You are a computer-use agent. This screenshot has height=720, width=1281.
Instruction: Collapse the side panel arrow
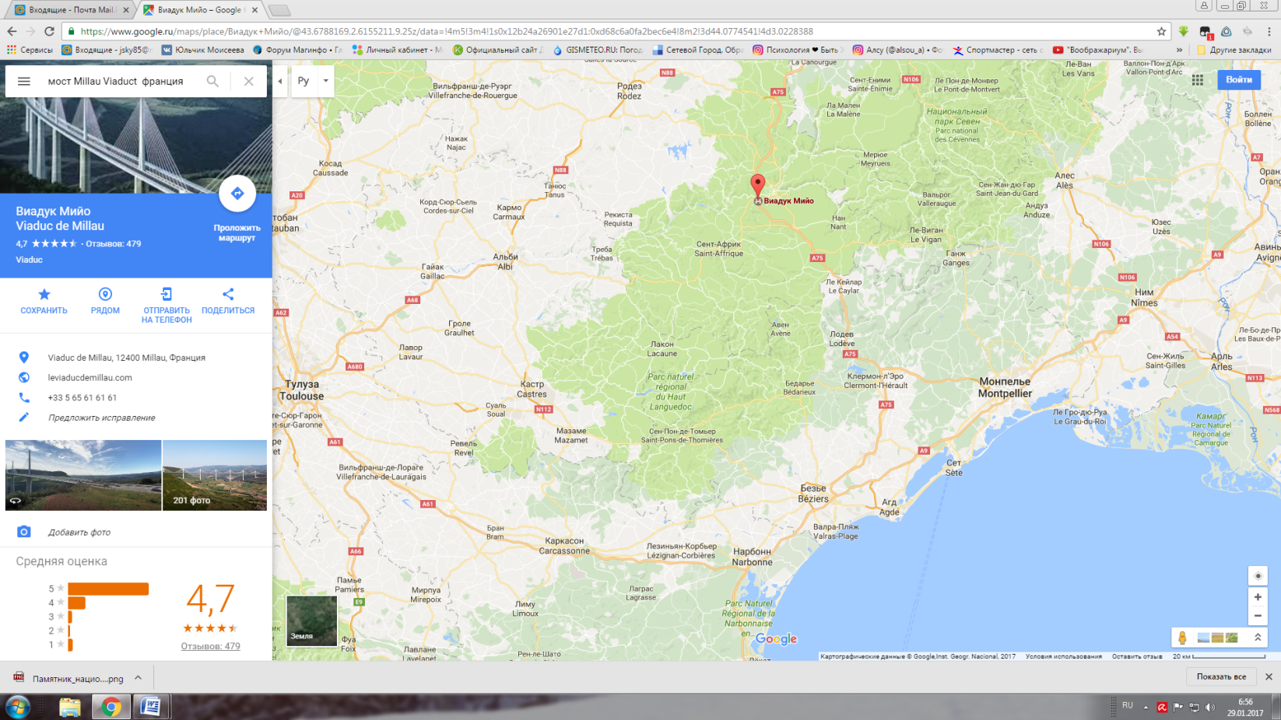click(280, 81)
